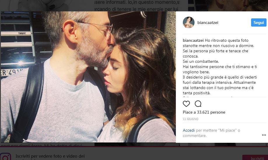Click the Accedi login link
Screen dimensions: 268x160
click(x=189, y=130)
